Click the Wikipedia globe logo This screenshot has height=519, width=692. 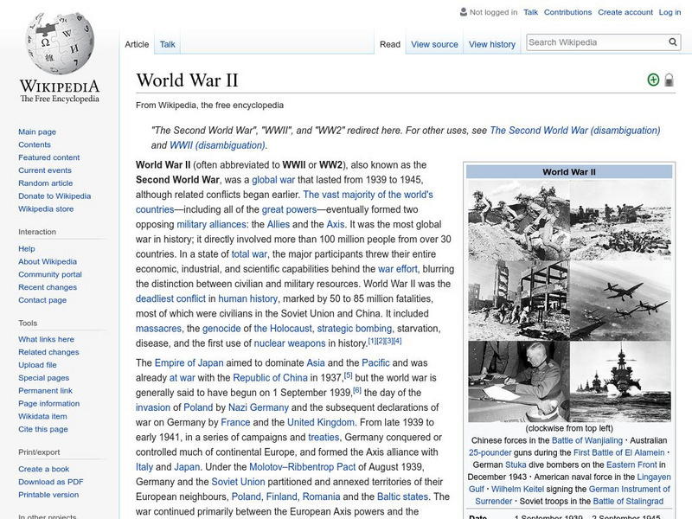click(60, 43)
